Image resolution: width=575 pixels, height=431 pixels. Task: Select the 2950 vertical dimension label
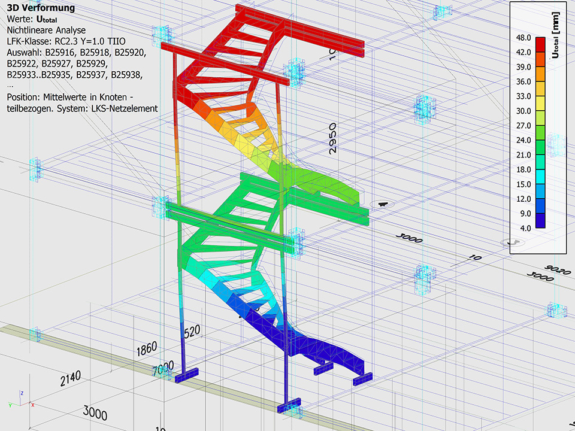[333, 138]
